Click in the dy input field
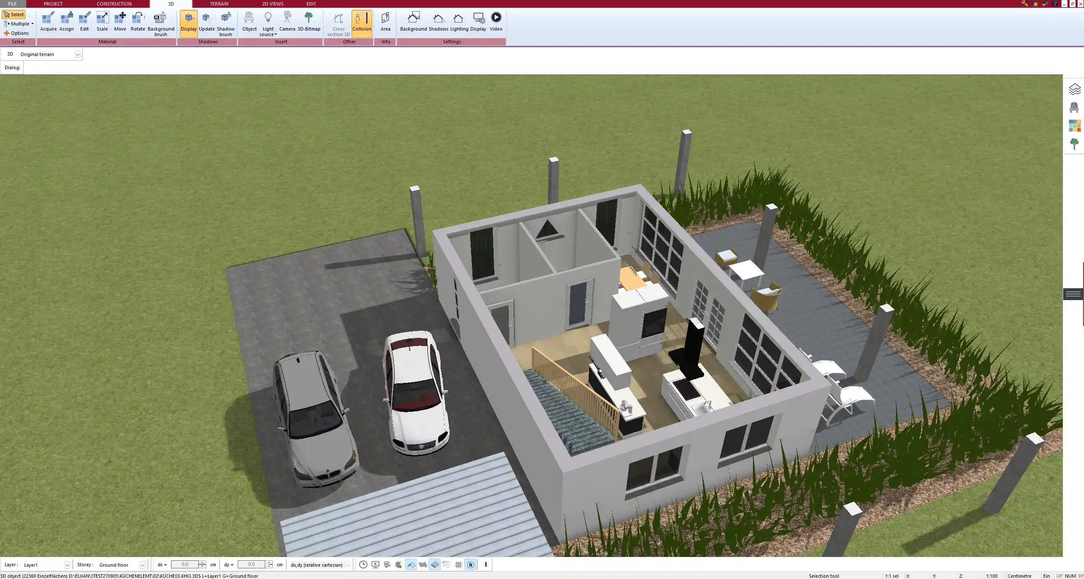 252,565
